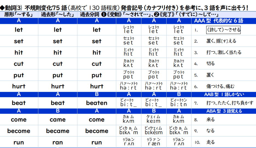Click the blue band label "AAB型 1語しかない"
The width and height of the screenshot is (256, 148).
point(224,94)
